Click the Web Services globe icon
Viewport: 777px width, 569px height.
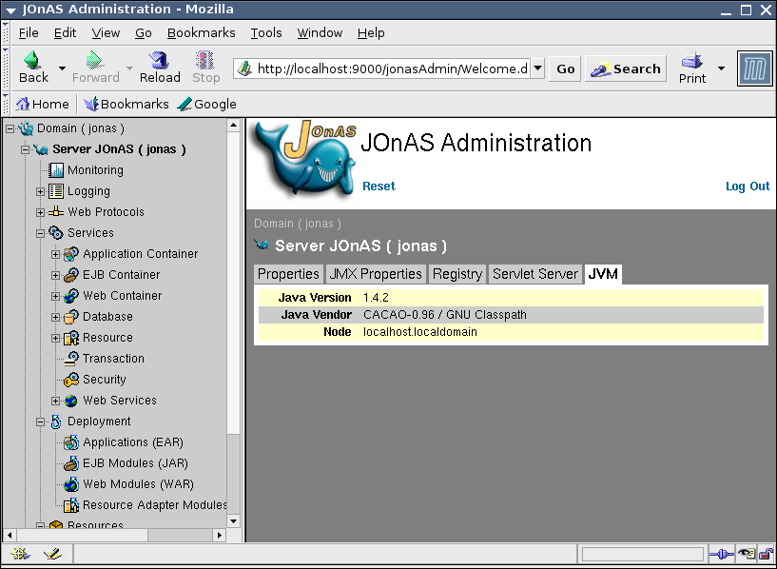pos(71,401)
